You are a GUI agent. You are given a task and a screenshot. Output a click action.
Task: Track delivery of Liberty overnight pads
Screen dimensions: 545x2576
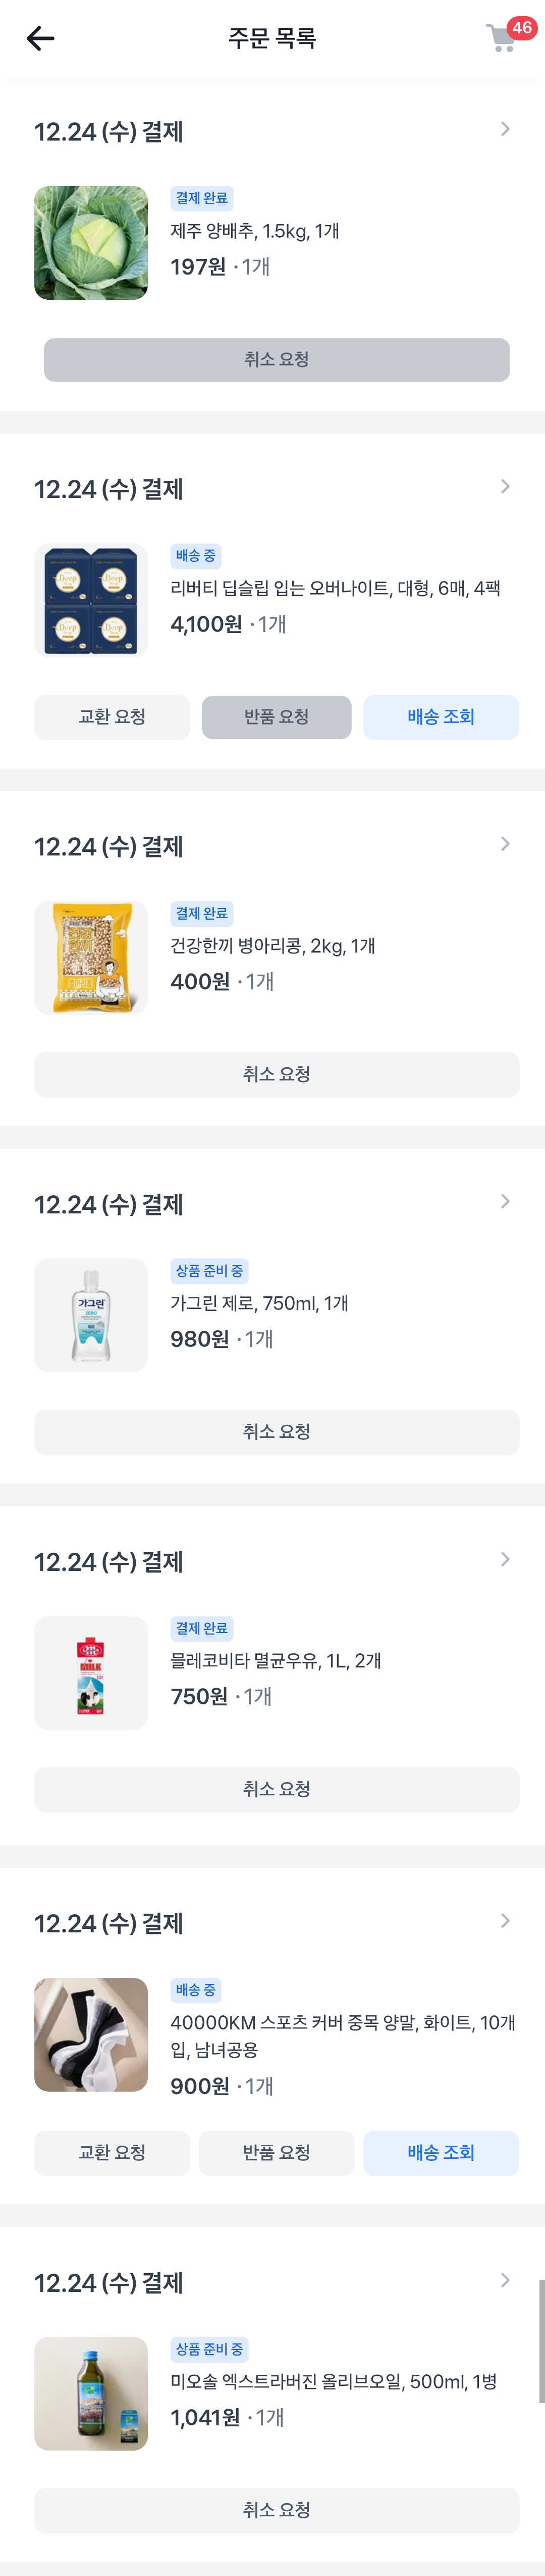pyautogui.click(x=440, y=717)
